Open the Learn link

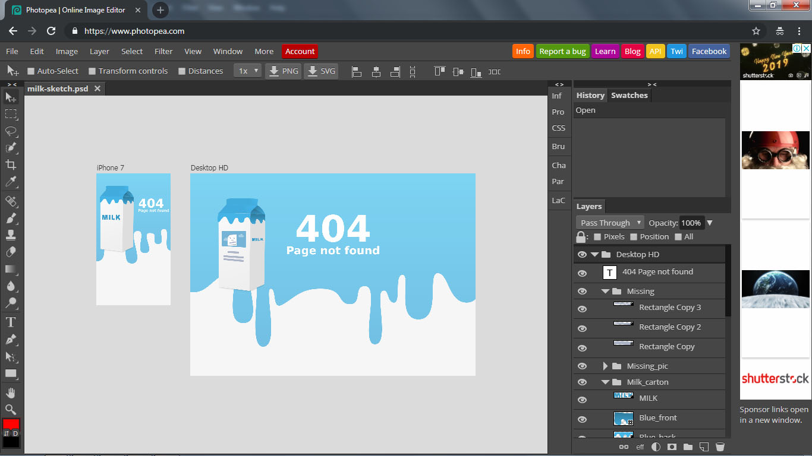(605, 51)
